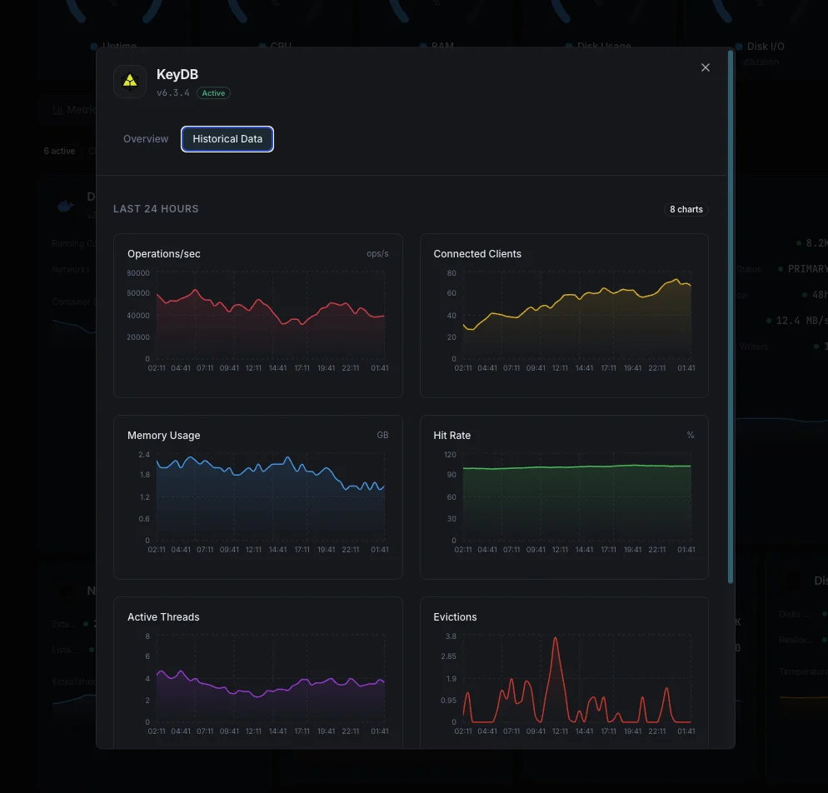
Task: Click the 6 active filter in background
Action: pos(60,151)
